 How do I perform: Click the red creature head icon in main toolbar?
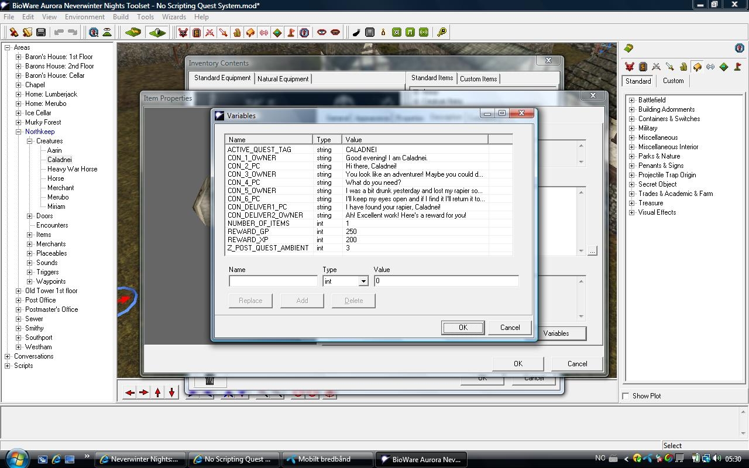pyautogui.click(x=183, y=32)
